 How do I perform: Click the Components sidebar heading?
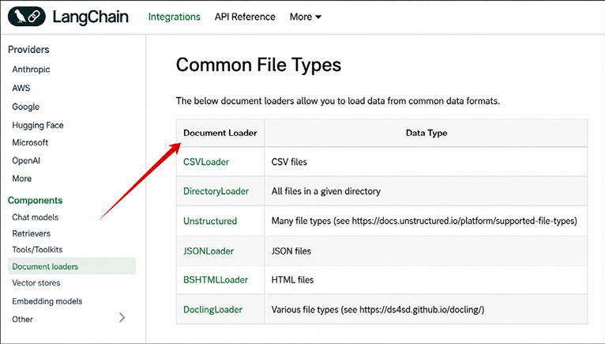pyautogui.click(x=35, y=200)
